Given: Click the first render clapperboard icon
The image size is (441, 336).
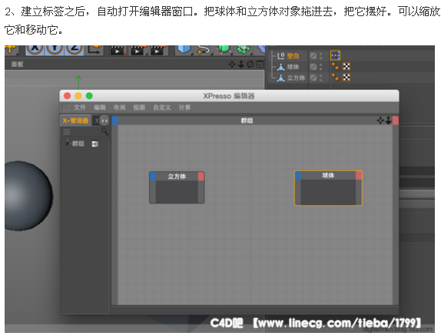Looking at the screenshot, I should (x=118, y=50).
